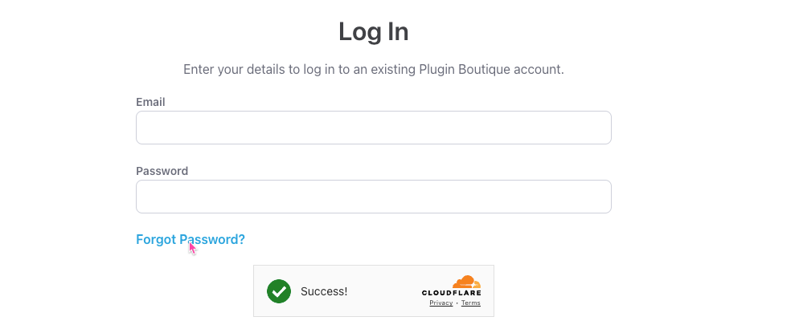Click inside the Password input field
The width and height of the screenshot is (799, 325).
click(373, 197)
